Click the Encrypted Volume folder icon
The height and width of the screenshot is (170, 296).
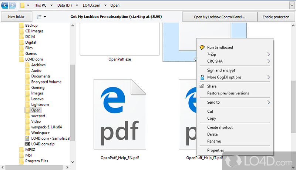(27, 82)
